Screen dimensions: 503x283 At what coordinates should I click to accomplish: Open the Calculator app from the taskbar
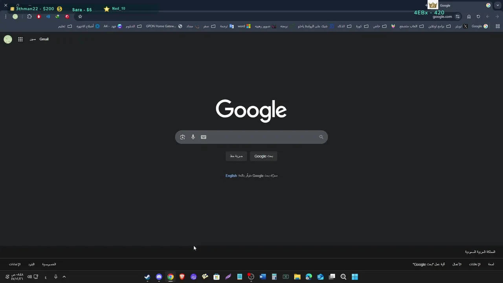pos(274,277)
